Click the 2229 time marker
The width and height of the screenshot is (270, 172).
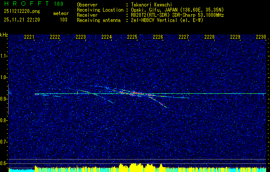pyautogui.click(x=235, y=37)
